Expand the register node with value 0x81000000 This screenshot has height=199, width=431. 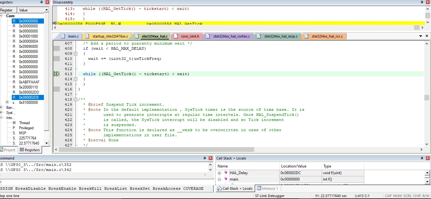[x=7, y=103]
